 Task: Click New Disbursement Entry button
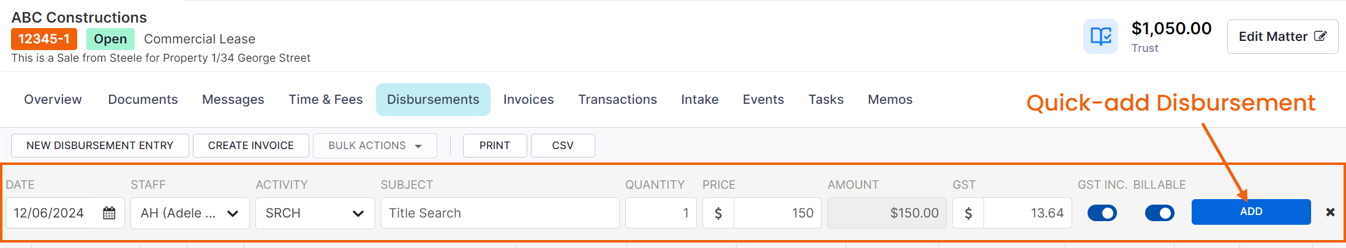(100, 145)
